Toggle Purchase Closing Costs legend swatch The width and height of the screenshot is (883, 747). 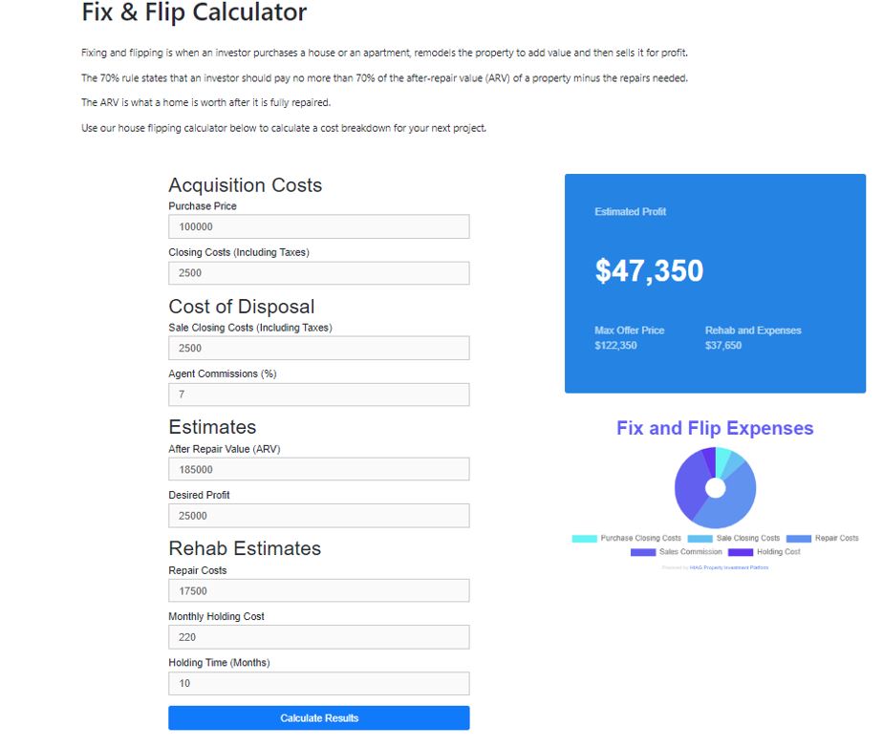pos(584,539)
